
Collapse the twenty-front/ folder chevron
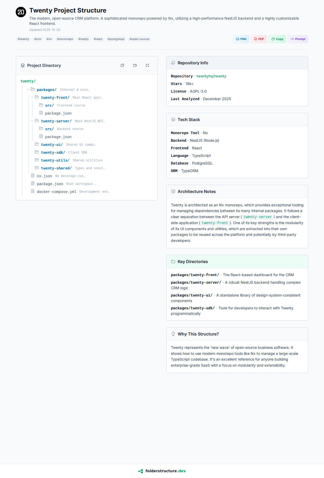(32, 98)
